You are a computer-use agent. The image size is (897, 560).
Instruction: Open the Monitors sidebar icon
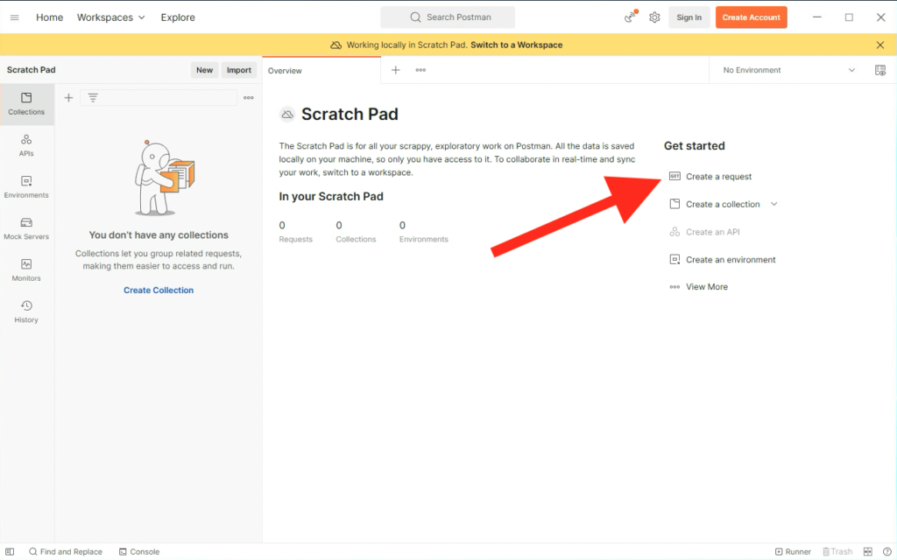pos(26,270)
